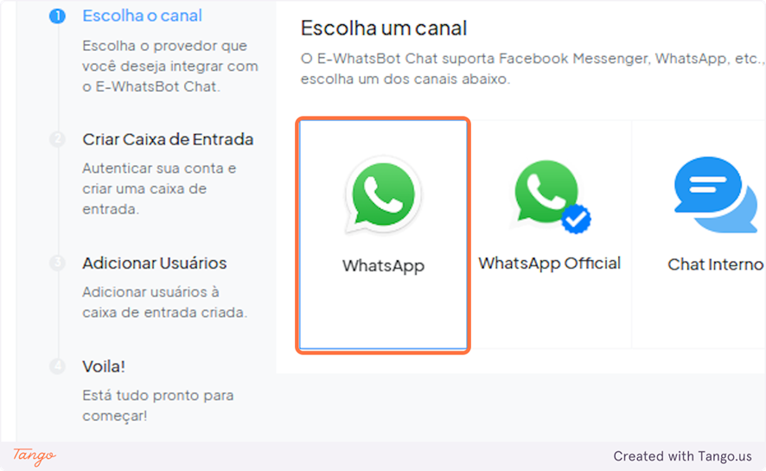
Task: Click the WhatsApp Official label
Action: coord(550,264)
